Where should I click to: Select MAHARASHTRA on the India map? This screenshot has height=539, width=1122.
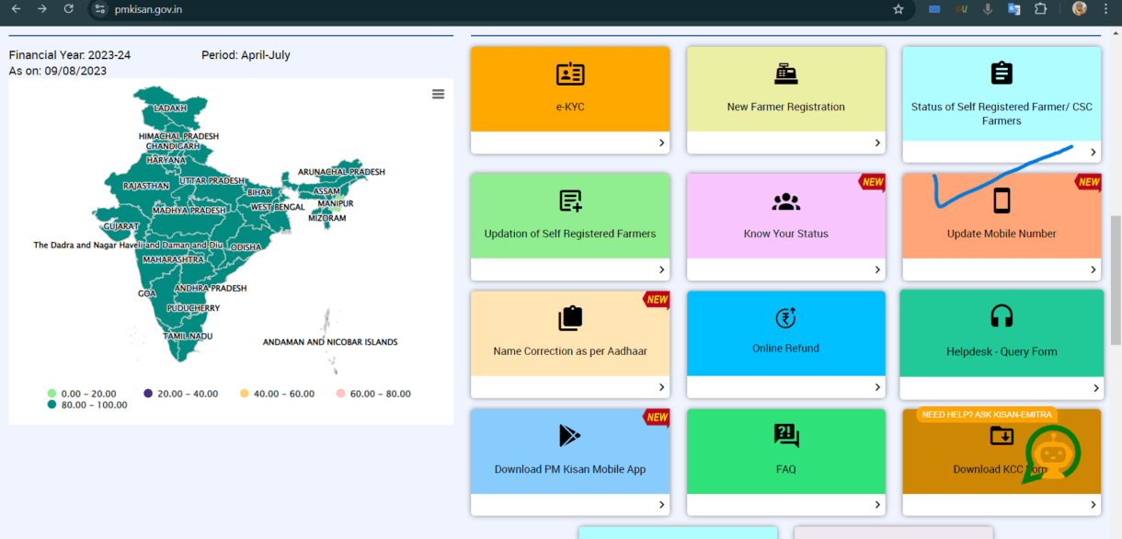(173, 259)
